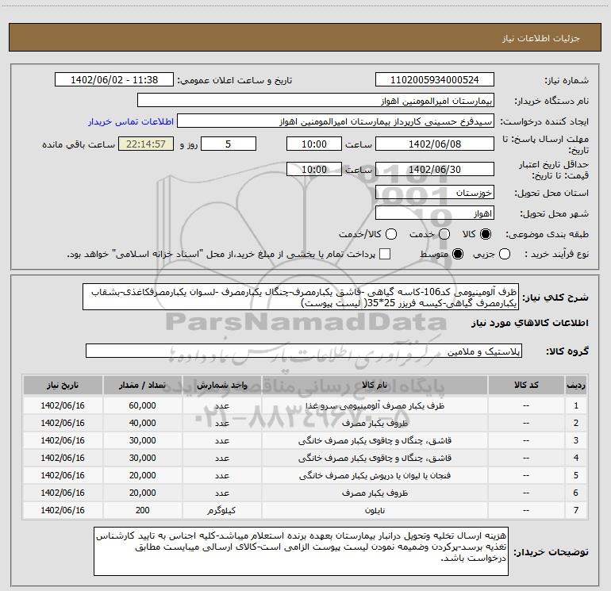
Task: Select item name in row 4 قاشق، چنگال و چاقوی
Action: [375, 459]
